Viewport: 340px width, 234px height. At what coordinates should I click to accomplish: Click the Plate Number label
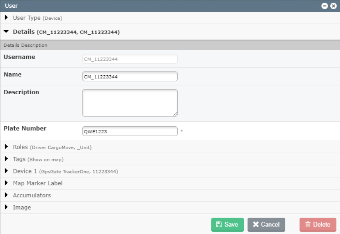(25, 129)
